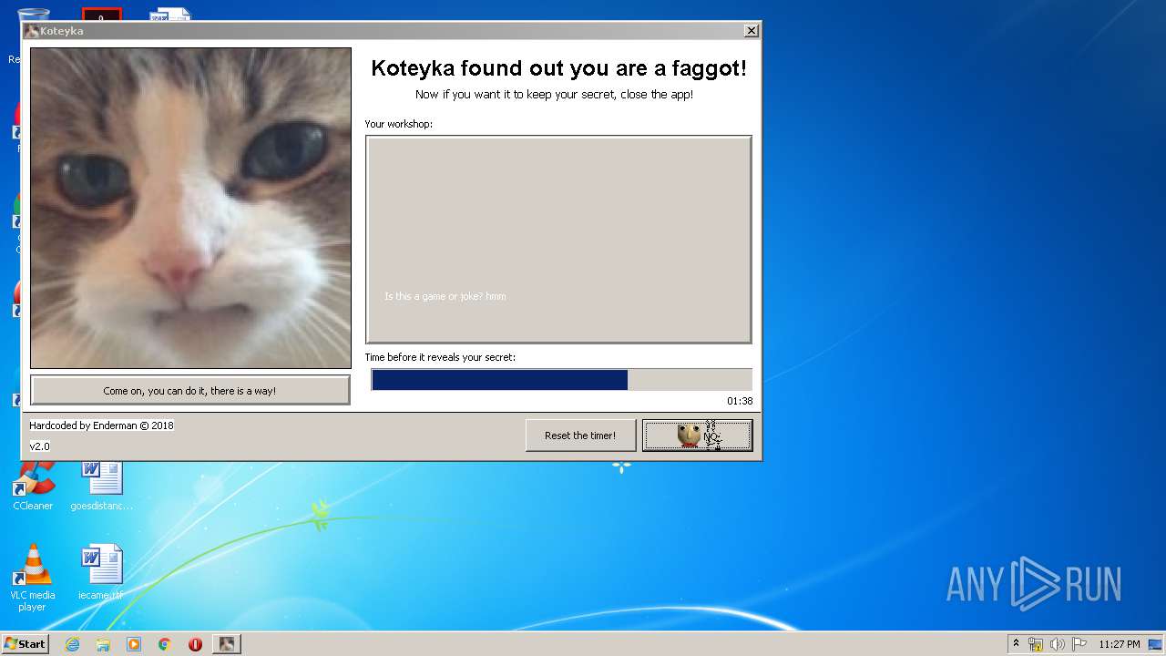The width and height of the screenshot is (1166, 656).
Task: Click the countdown progress bar
Action: [561, 380]
